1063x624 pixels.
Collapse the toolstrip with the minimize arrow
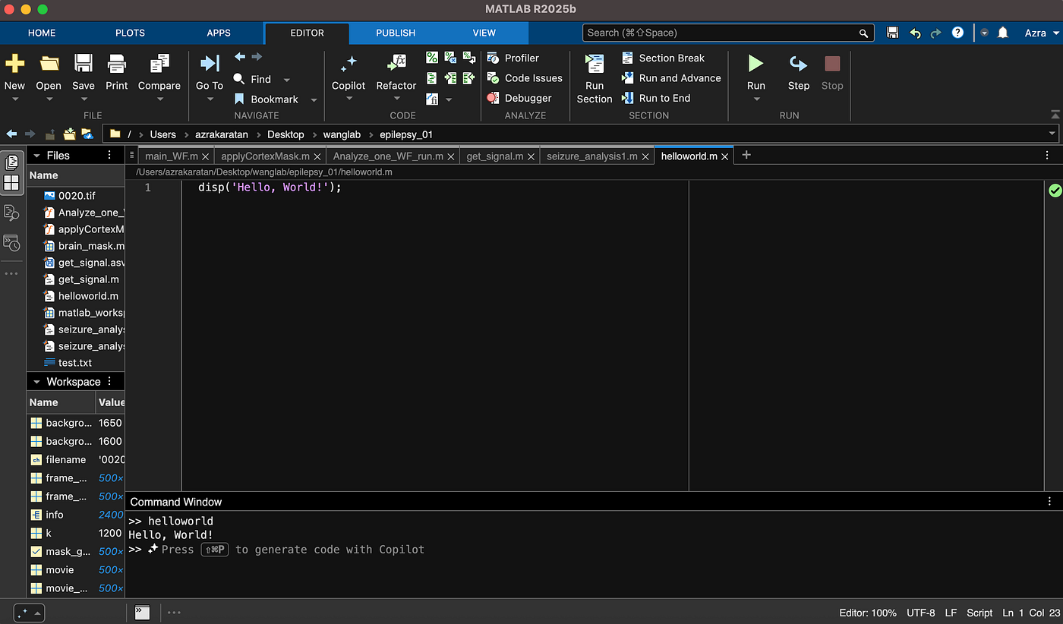click(1055, 115)
